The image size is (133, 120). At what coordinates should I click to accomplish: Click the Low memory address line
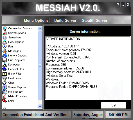tap(65, 68)
